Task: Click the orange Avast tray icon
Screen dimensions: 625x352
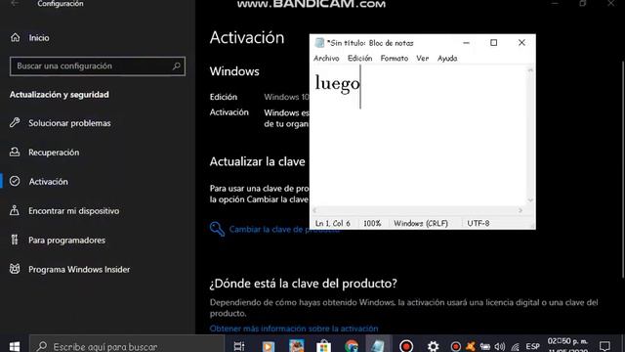Action: (x=471, y=346)
